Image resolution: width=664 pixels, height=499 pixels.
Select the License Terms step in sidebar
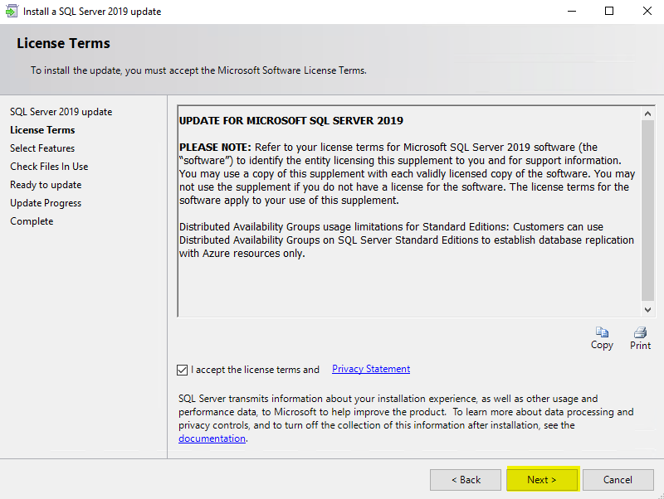coord(42,130)
